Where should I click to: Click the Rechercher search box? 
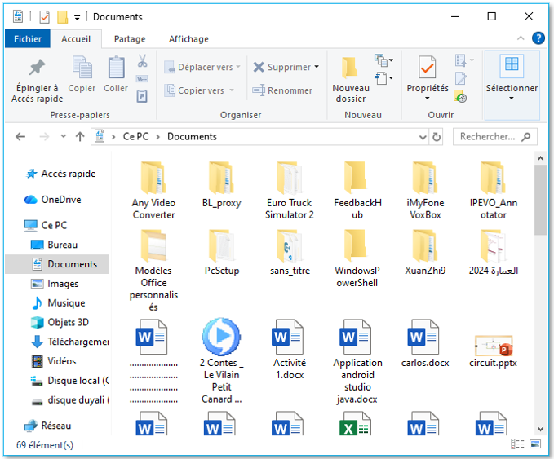[494, 137]
